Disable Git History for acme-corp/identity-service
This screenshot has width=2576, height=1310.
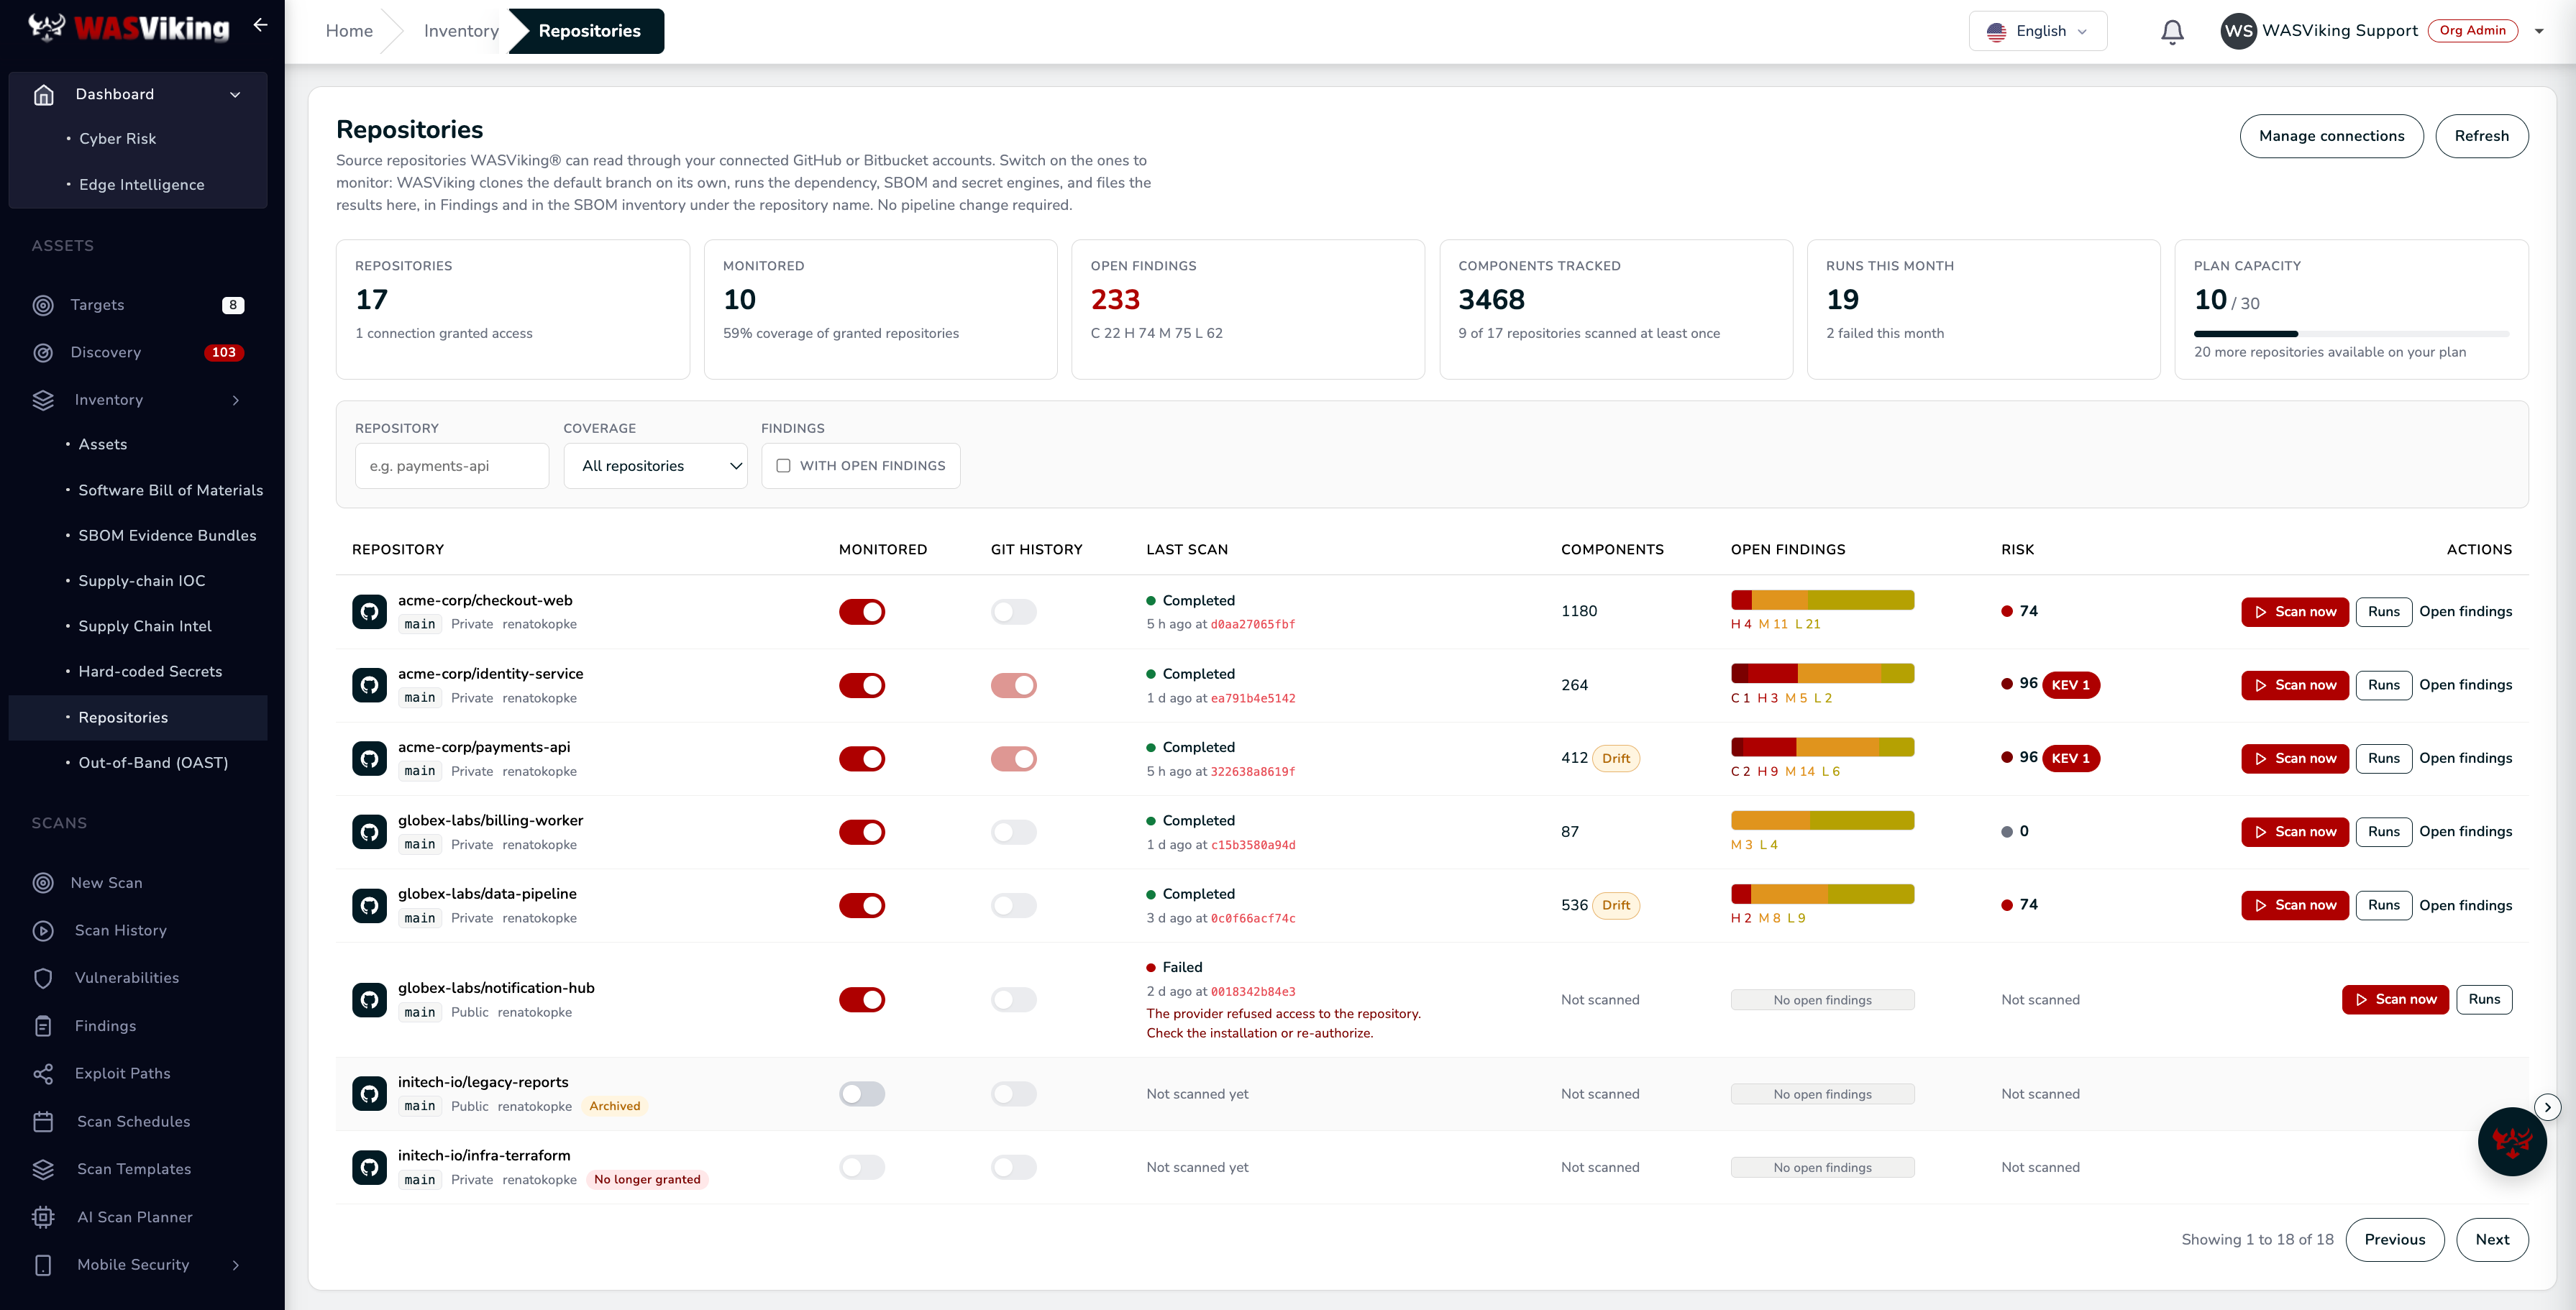(1013, 685)
